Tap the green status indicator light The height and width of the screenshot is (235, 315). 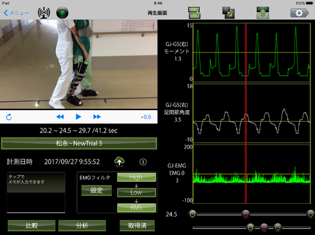(62, 13)
